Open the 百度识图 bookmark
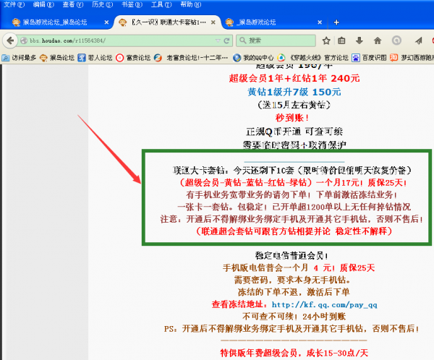The image size is (434, 360). pos(369,58)
